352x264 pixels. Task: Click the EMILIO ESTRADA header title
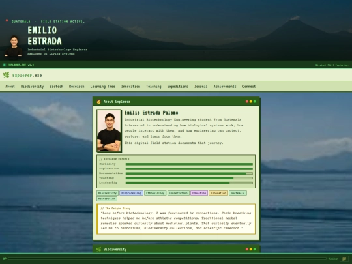tap(45, 36)
